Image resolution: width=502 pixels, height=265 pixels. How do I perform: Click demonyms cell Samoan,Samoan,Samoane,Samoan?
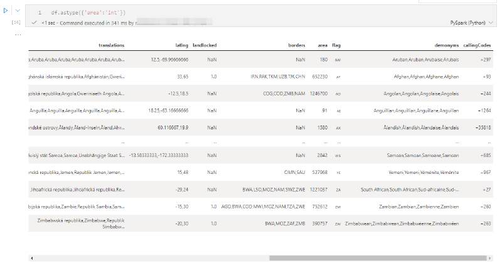(x=422, y=155)
